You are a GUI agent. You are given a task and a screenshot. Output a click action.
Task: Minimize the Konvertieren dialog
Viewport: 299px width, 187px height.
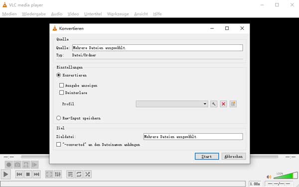[x=212, y=28]
